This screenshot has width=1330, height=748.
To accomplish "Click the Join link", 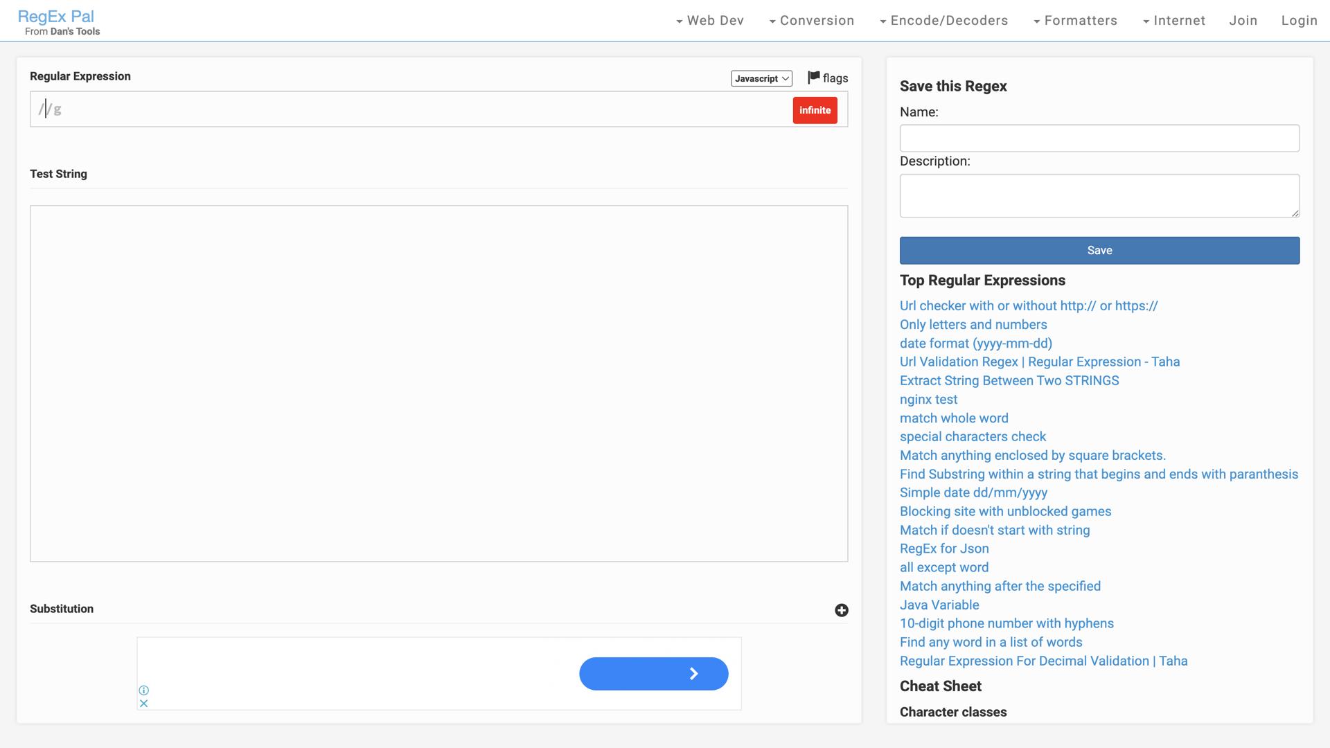I will click(1243, 21).
